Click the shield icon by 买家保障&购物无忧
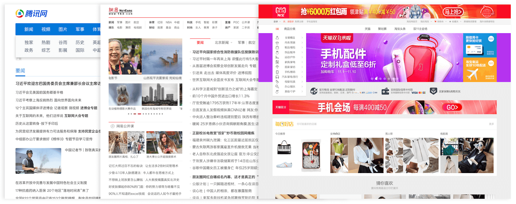This screenshot has width=516, height=204. pos(433,91)
